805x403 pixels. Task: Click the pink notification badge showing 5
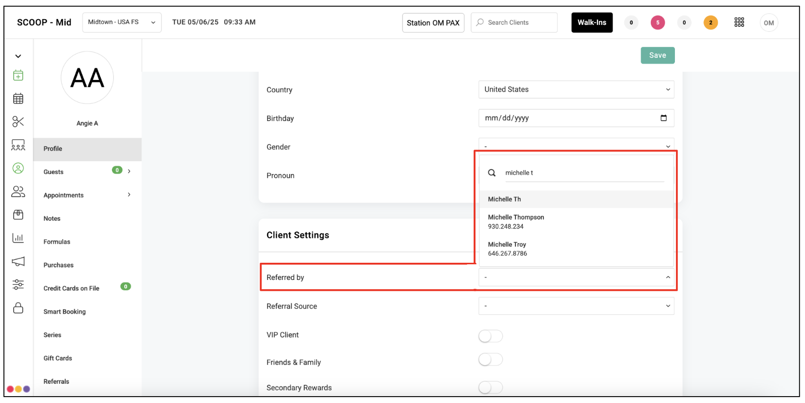[658, 23]
